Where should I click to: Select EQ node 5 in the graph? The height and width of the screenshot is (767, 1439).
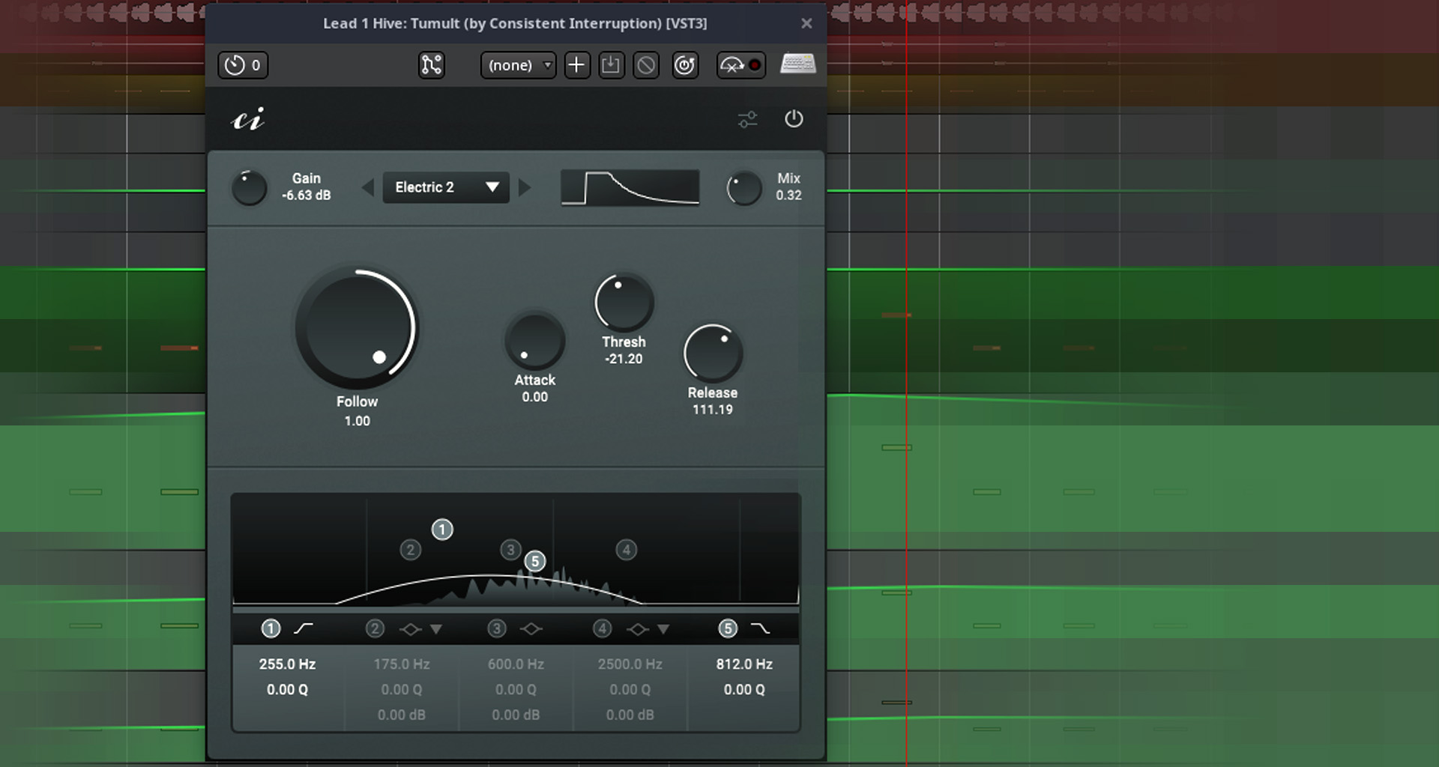(534, 561)
